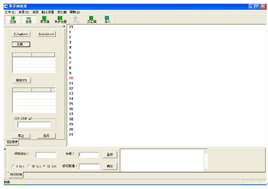
Task: Click the Normalboot button
Action: pos(47,34)
